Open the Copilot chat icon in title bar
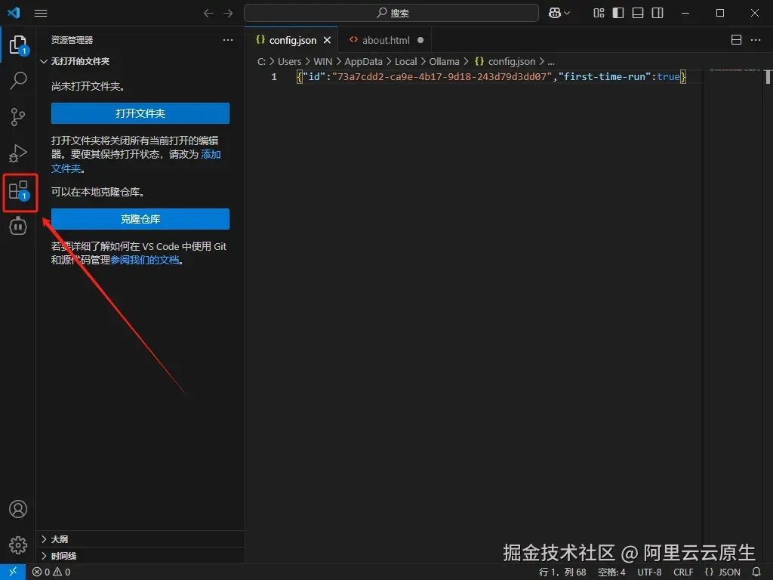 point(555,14)
